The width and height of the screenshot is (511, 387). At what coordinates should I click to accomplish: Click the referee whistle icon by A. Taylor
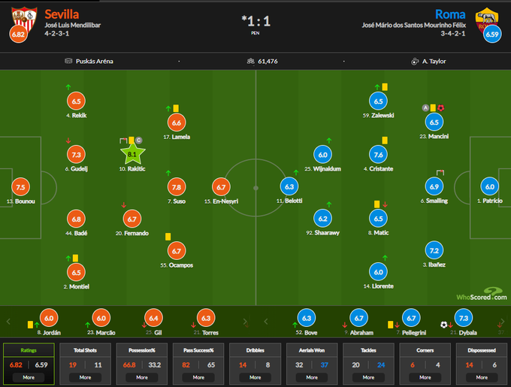point(415,61)
